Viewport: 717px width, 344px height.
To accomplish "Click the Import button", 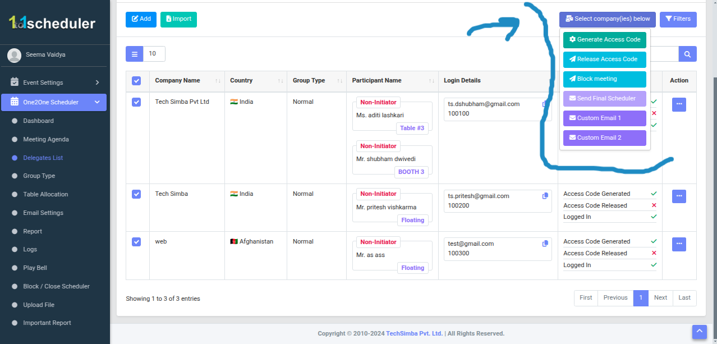I will pyautogui.click(x=178, y=19).
